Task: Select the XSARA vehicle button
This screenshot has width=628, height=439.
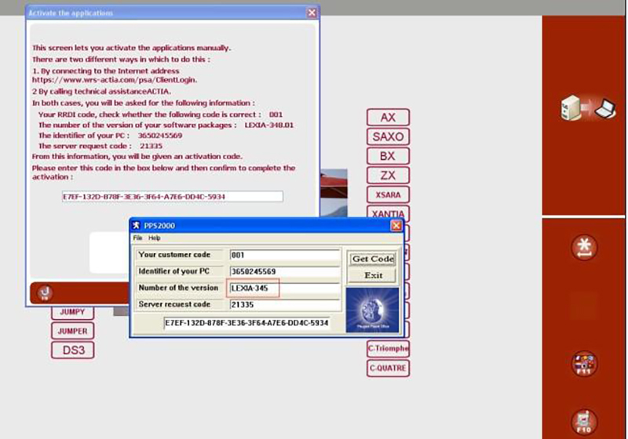Action: [388, 194]
